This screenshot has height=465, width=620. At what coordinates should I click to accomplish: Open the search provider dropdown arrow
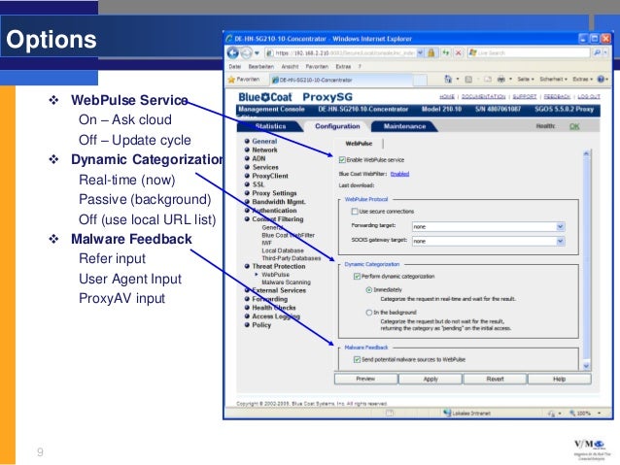point(605,52)
